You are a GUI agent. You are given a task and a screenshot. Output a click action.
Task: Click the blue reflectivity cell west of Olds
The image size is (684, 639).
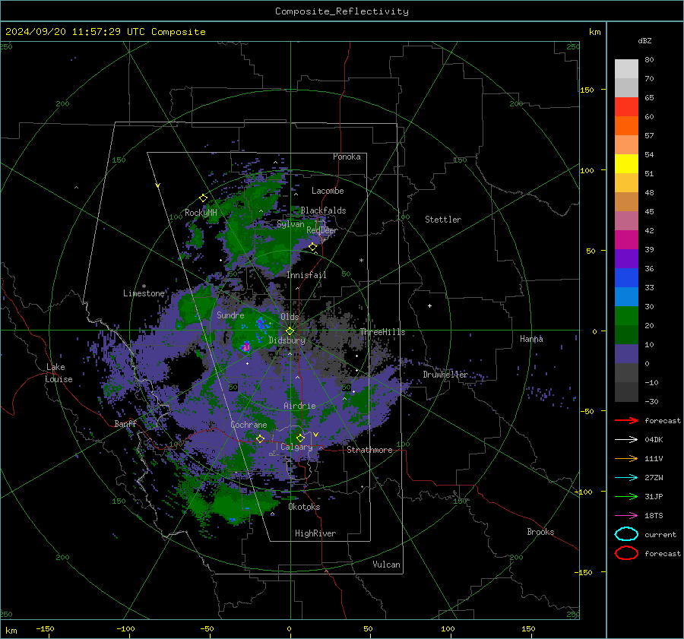(x=261, y=324)
